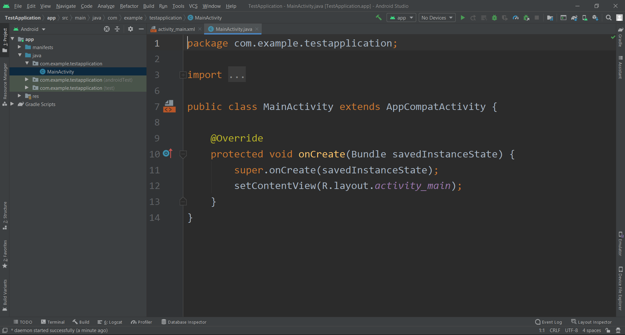This screenshot has height=335, width=625.
Task: Click the IDE status hat-face icon in the status bar
Action: [618, 330]
